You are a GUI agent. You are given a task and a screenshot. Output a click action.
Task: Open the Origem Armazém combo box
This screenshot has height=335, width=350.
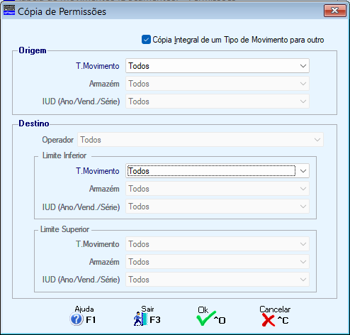[218, 84]
